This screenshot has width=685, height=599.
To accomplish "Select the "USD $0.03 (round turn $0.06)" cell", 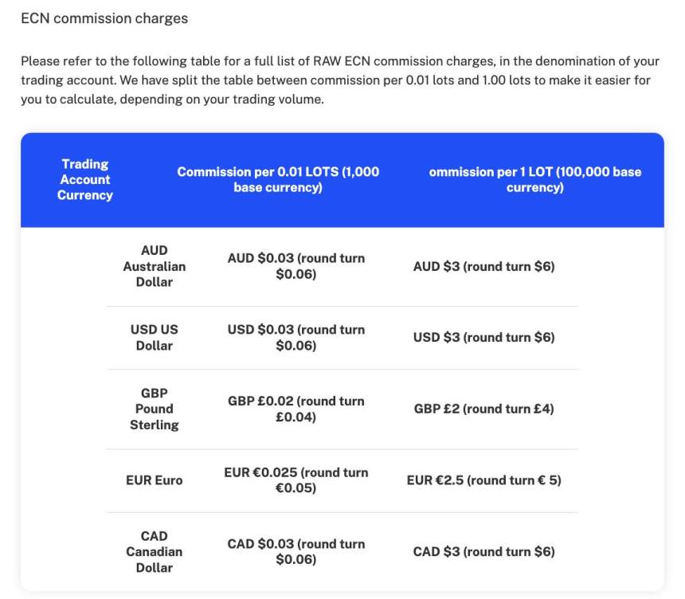I will [296, 337].
